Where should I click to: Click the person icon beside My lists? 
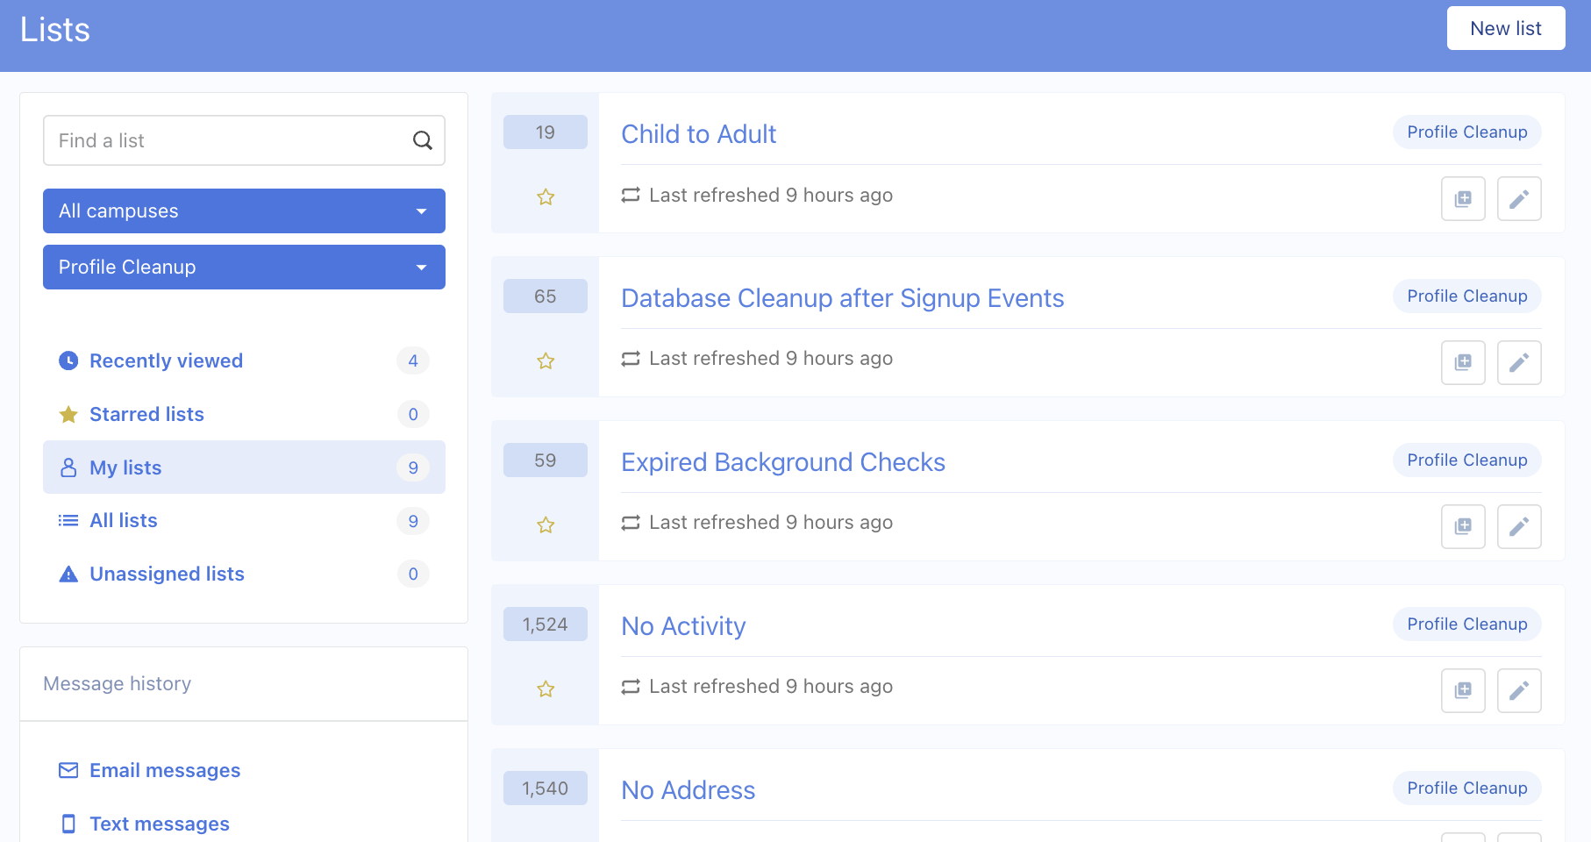click(68, 467)
